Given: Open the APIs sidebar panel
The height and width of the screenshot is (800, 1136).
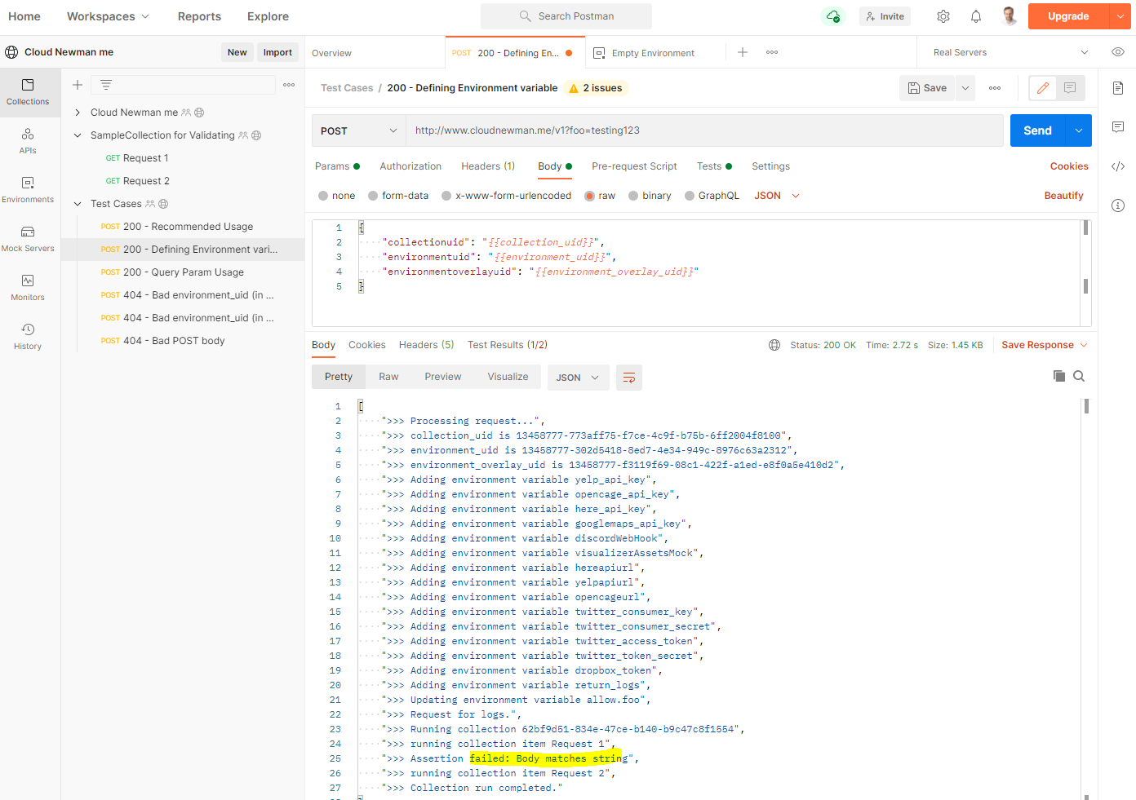Looking at the screenshot, I should click(x=28, y=141).
